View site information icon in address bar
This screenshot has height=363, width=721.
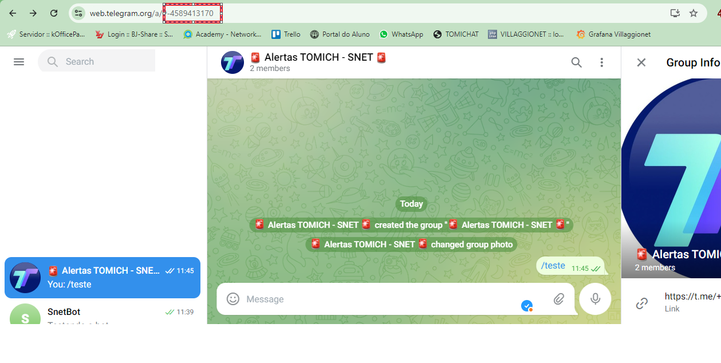point(78,13)
